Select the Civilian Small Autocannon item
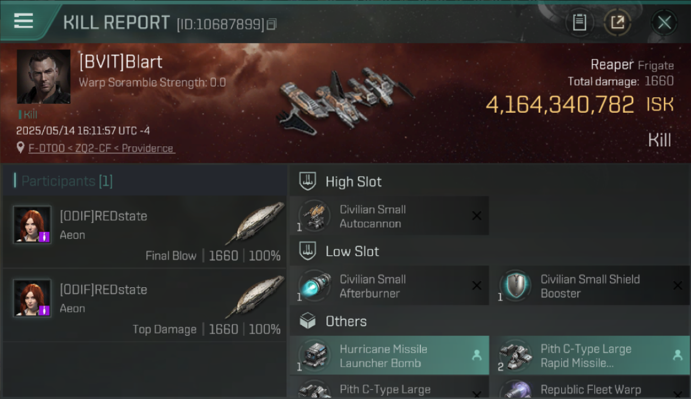This screenshot has height=399, width=691. point(389,216)
